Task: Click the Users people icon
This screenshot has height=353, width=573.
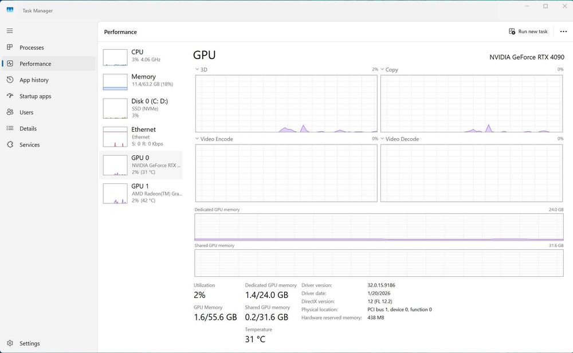Action: (x=10, y=112)
